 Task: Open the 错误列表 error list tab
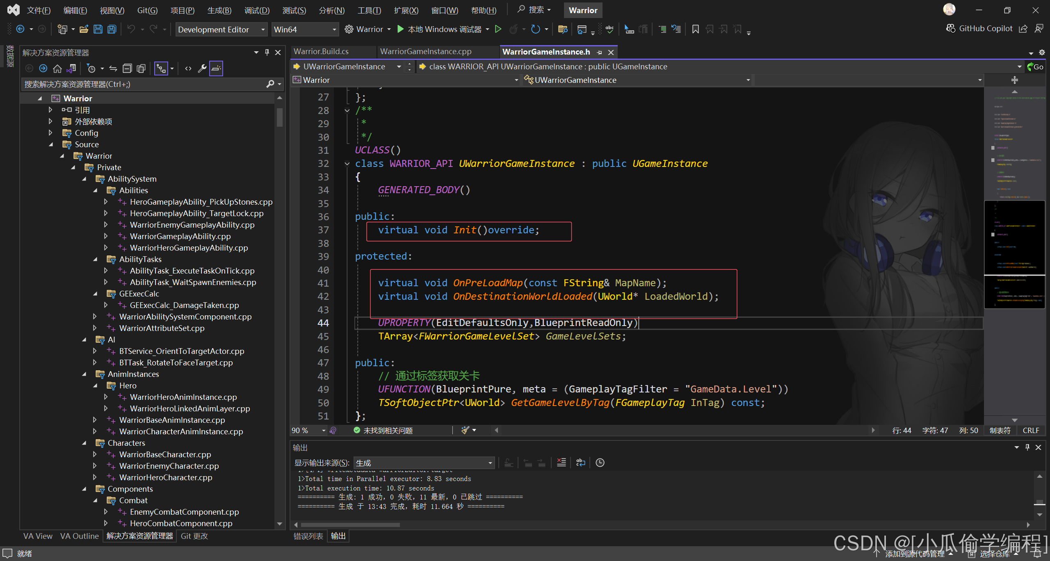pyautogui.click(x=308, y=536)
